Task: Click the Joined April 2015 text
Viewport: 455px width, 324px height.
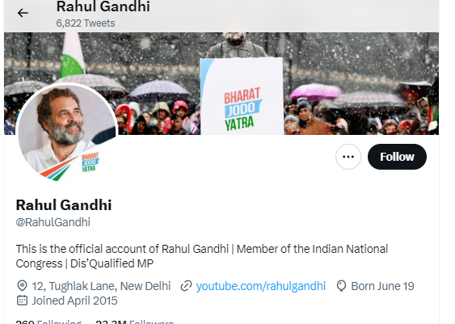Action: [74, 301]
